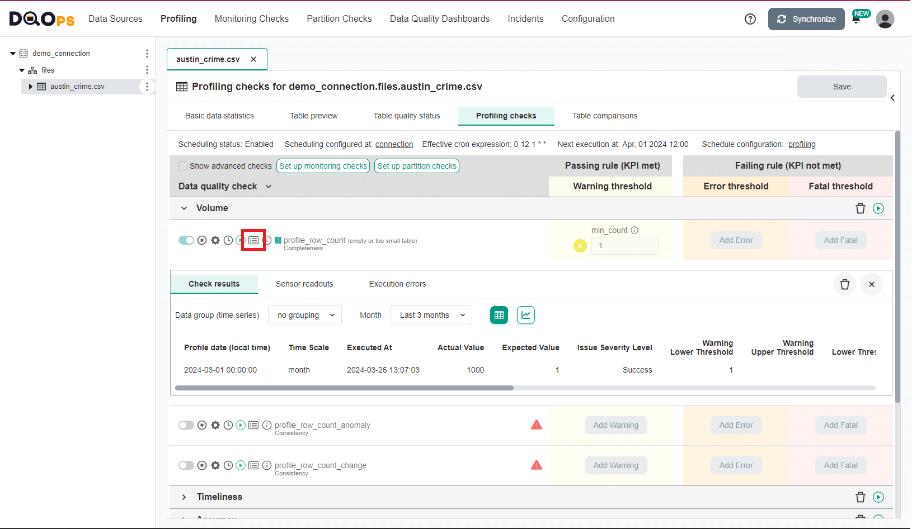Switch to the Sensor readouts tab
Viewport: 912px width, 529px height.
pyautogui.click(x=304, y=284)
